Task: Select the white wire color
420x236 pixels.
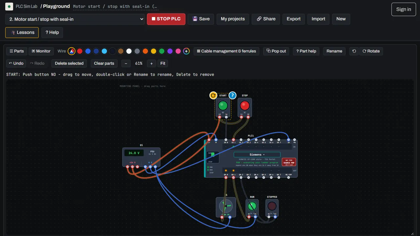Action: (x=129, y=51)
